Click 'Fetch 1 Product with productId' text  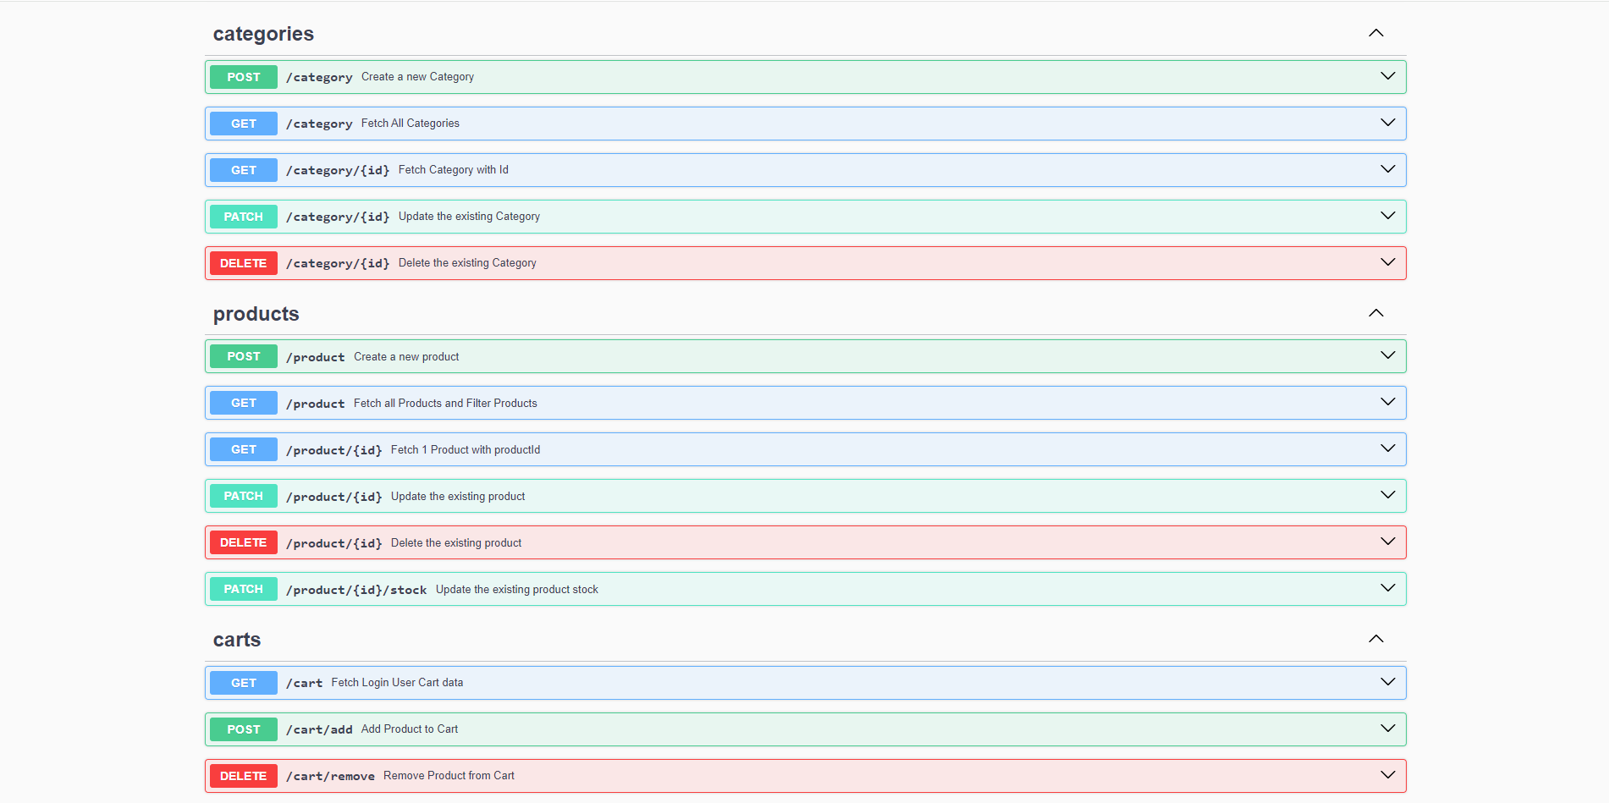(466, 449)
